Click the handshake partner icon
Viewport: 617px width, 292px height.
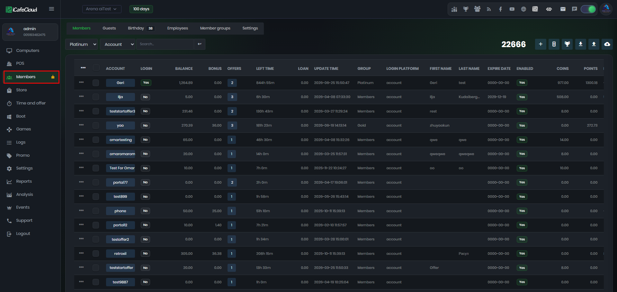[549, 9]
